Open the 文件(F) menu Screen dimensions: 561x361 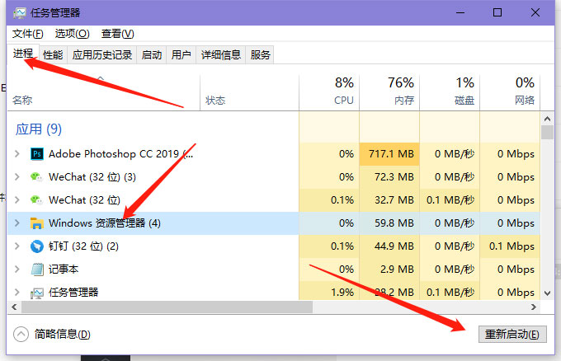pyautogui.click(x=27, y=34)
